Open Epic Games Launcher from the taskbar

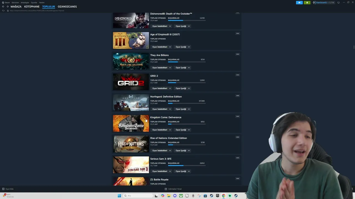pyautogui.click(x=217, y=196)
